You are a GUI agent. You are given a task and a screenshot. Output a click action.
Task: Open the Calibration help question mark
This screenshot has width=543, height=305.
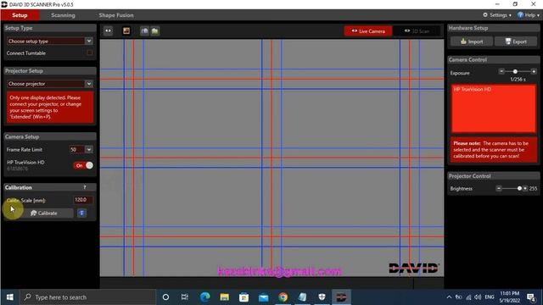coord(85,187)
